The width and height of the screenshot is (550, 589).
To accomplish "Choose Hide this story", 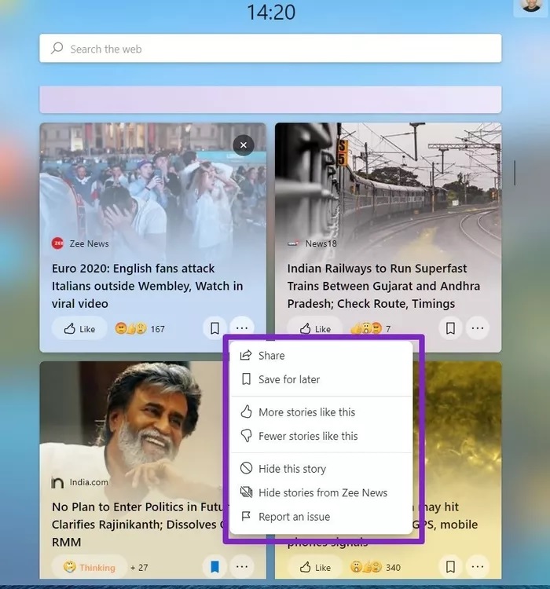I will (x=321, y=469).
